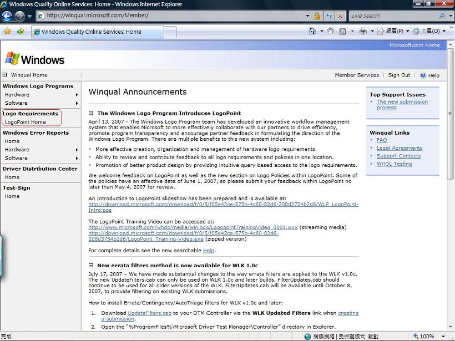The width and height of the screenshot is (455, 341).
Task: Open Home under Windows Error Reports
Action: pyautogui.click(x=12, y=141)
